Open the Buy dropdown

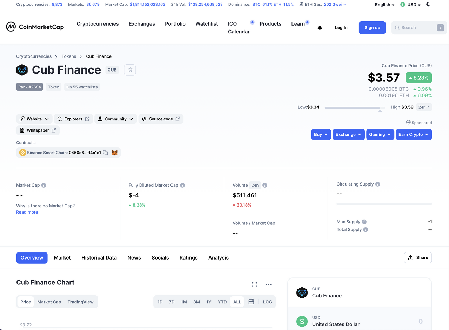[x=321, y=134]
